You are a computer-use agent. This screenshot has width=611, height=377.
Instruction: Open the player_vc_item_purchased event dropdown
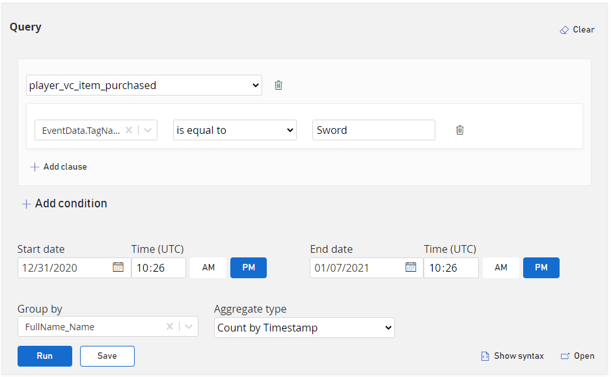(144, 85)
